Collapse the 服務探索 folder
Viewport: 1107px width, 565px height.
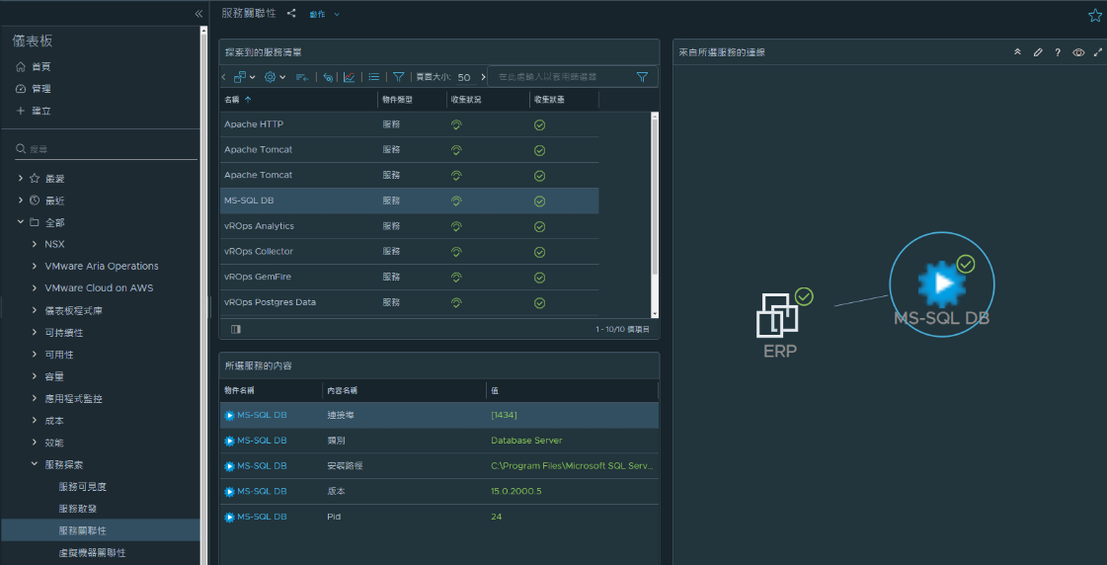35,464
